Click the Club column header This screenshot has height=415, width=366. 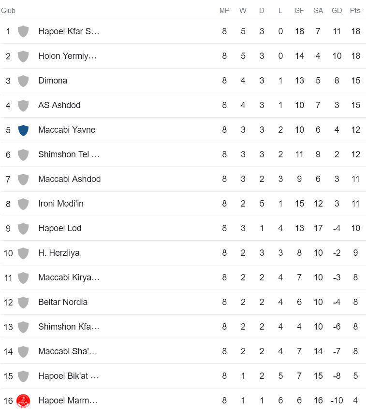8,11
